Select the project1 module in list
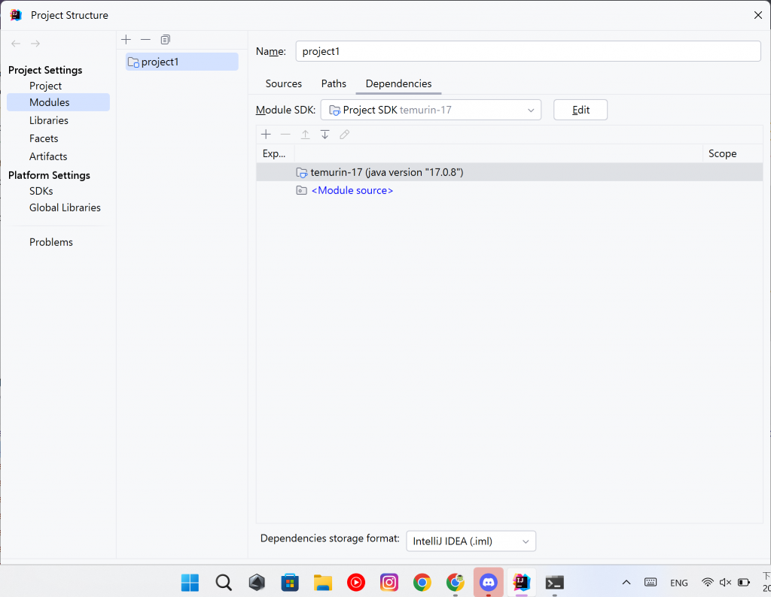 [x=182, y=62]
